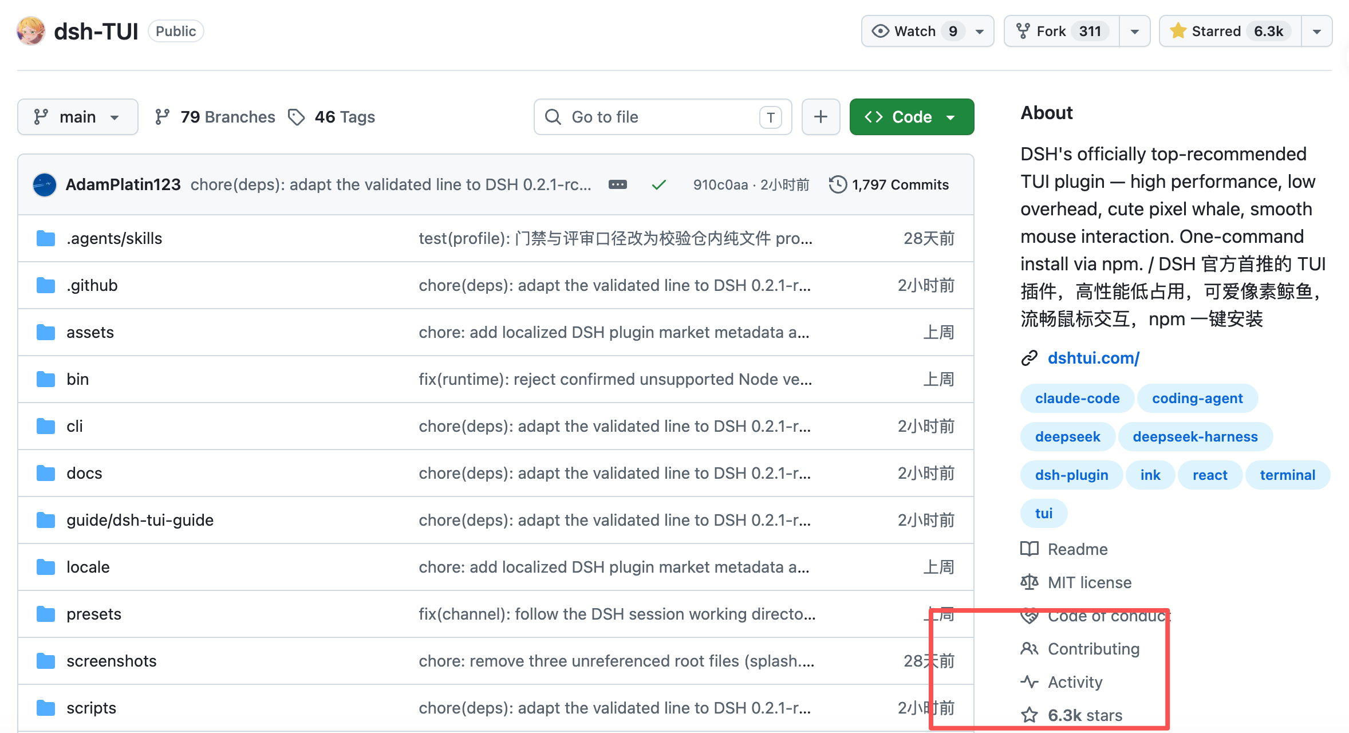Click the green commit status checkmark

coord(659,184)
